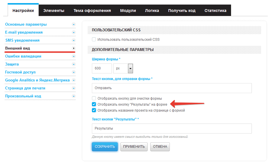Uncheck Отображать кнопку "Результаты" на форме
The width and height of the screenshot is (272, 162).
(x=94, y=104)
